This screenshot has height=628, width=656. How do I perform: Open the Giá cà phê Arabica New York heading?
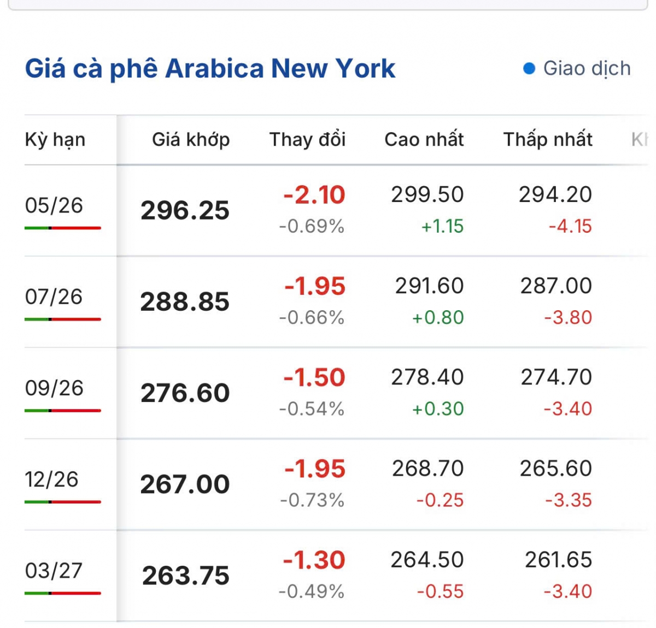pos(210,69)
